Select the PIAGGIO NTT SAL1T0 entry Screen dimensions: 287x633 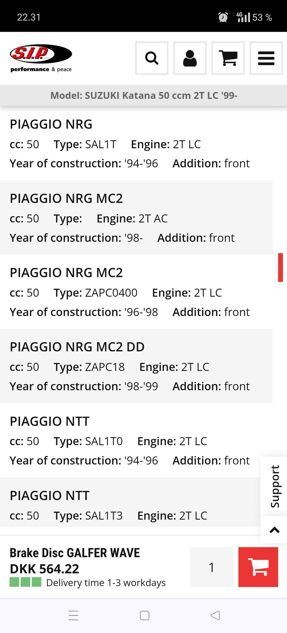pyautogui.click(x=130, y=440)
